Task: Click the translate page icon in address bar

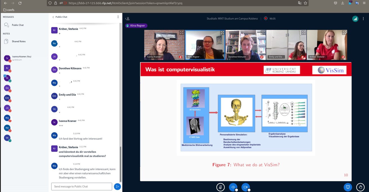Action: (300, 3)
